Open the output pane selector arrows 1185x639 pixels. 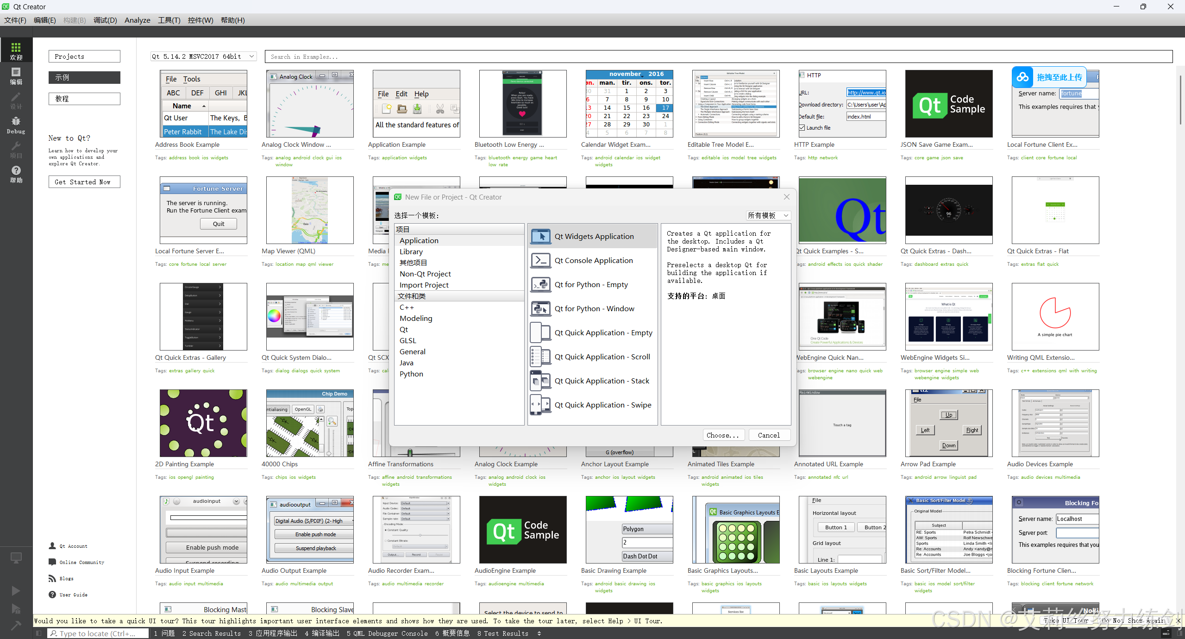point(539,633)
